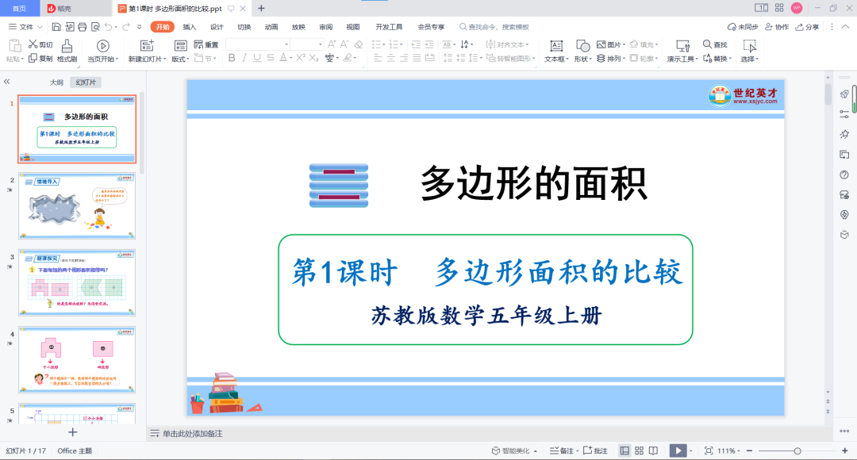Click the 格式刷 format painter icon
This screenshot has height=460, width=857.
(68, 45)
